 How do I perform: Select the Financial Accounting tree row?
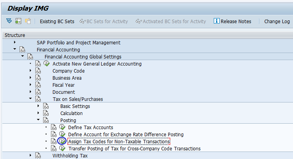click(x=58, y=50)
